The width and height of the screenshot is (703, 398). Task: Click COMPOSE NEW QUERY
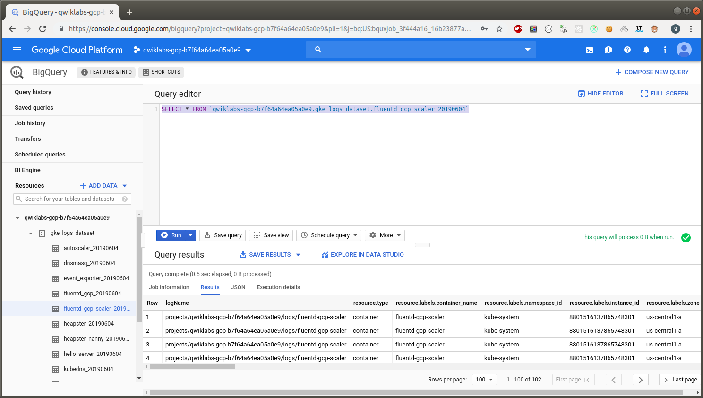(652, 72)
